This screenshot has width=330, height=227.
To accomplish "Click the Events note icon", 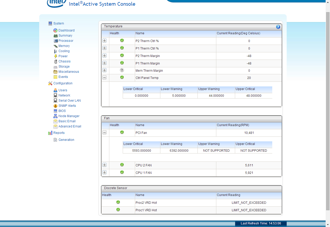I will point(55,77).
